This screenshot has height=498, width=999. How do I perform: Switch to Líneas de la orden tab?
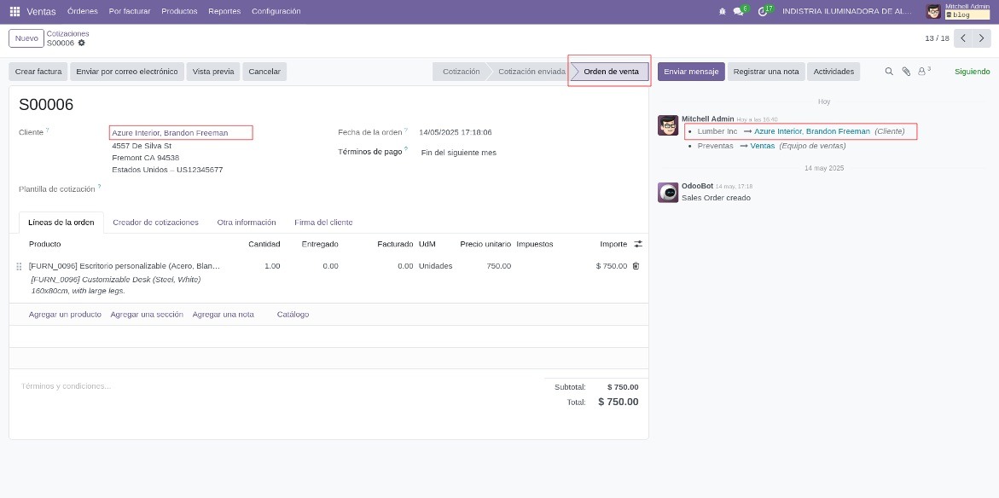[x=61, y=223]
